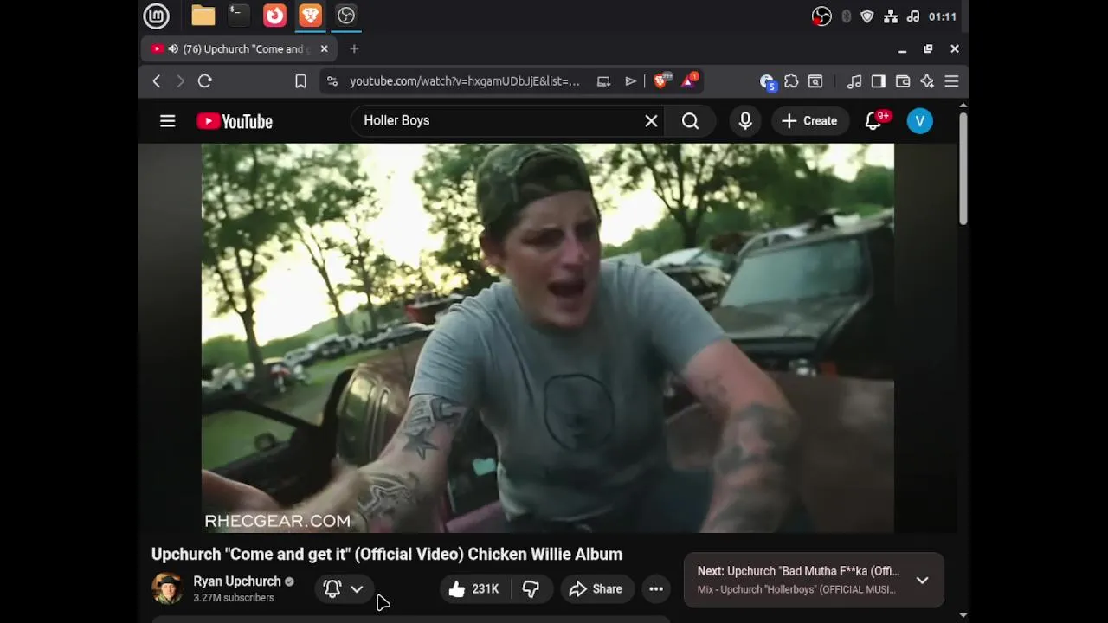Open network connections in the tray

tap(890, 16)
